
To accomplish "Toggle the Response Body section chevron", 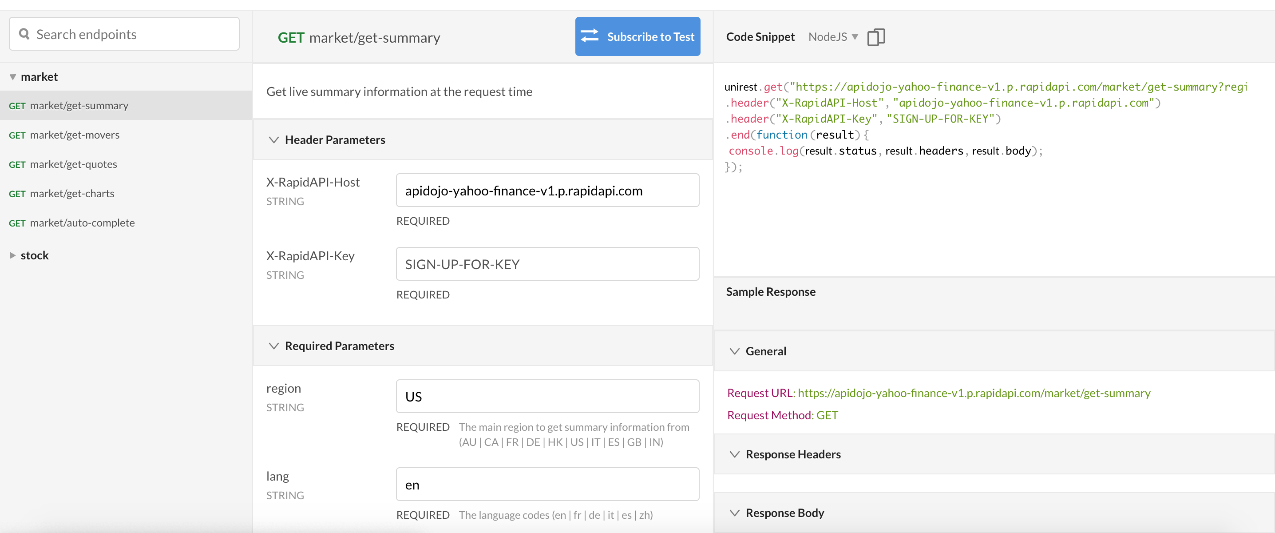I will 735,513.
